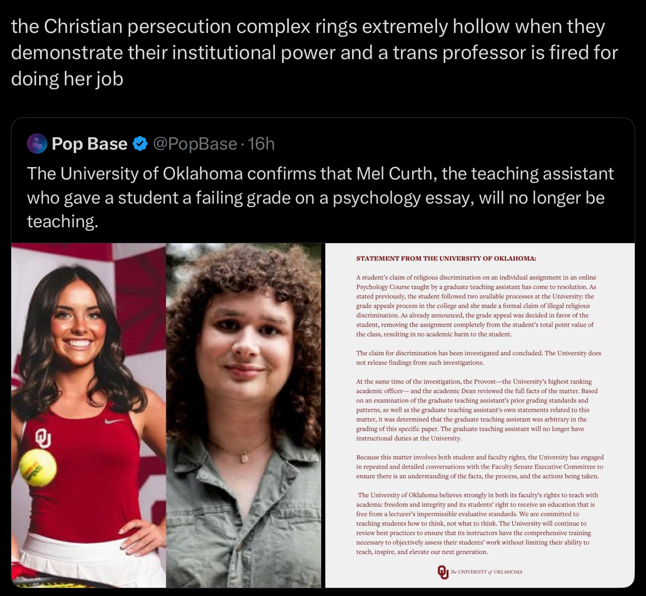Viewport: 646px width, 596px height.
Task: Click "The University of Oklahoma" wordmark footer text
Action: tap(486, 572)
